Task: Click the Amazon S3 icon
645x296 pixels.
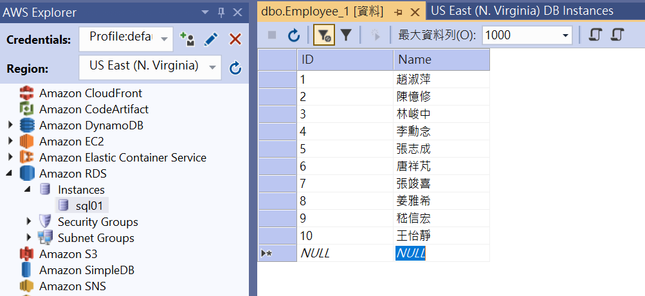Action: pyautogui.click(x=27, y=254)
